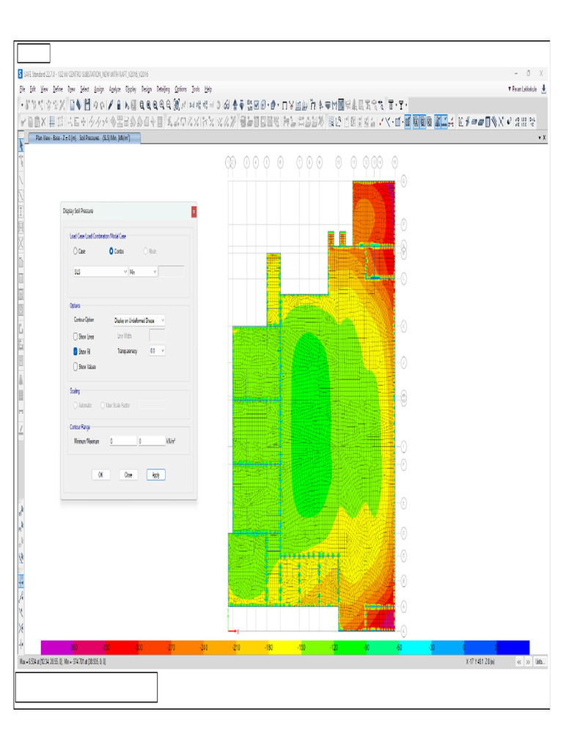Image resolution: width=563 pixels, height=750 pixels.
Task: Click the Redo arrow in the toolbar
Action: click(102, 105)
